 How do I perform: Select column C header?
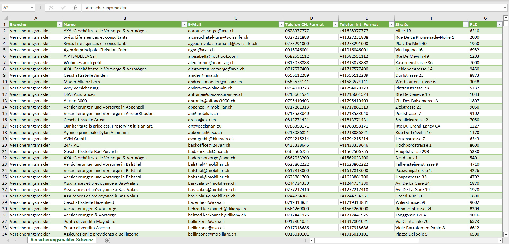[236, 18]
